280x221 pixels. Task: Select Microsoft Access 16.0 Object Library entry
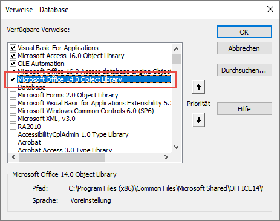pos(71,56)
